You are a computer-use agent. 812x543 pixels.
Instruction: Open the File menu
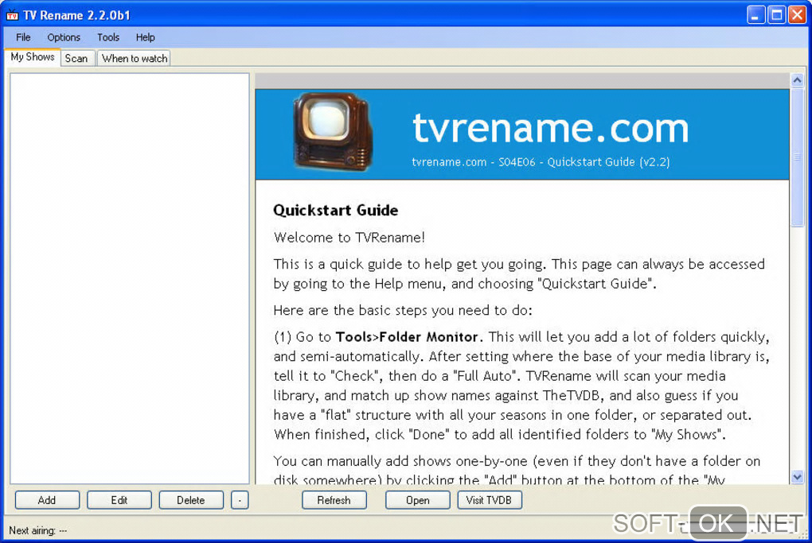(23, 37)
